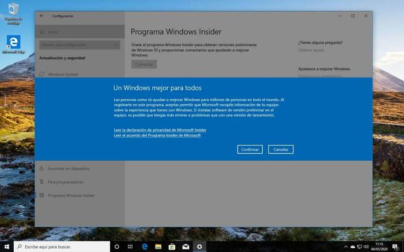Click the OneDrive cloud tray icon
Image resolution: width=404 pixels, height=252 pixels.
(352, 246)
